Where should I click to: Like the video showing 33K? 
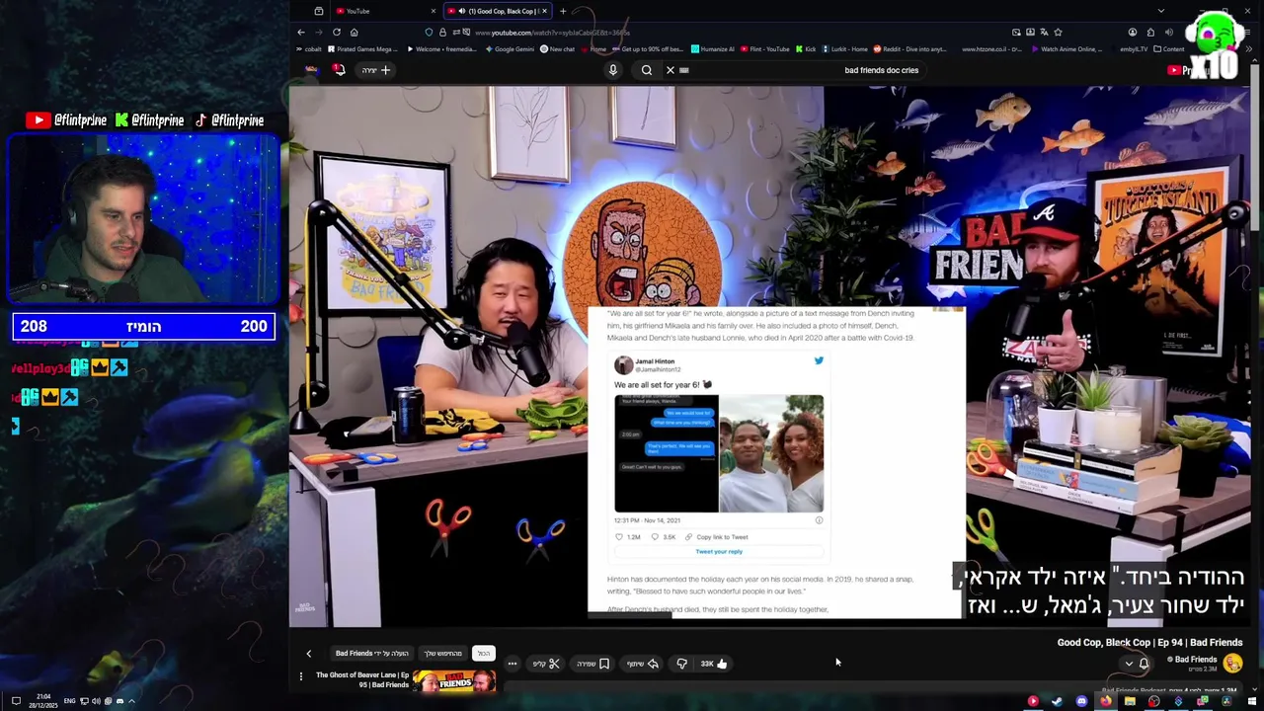point(714,664)
